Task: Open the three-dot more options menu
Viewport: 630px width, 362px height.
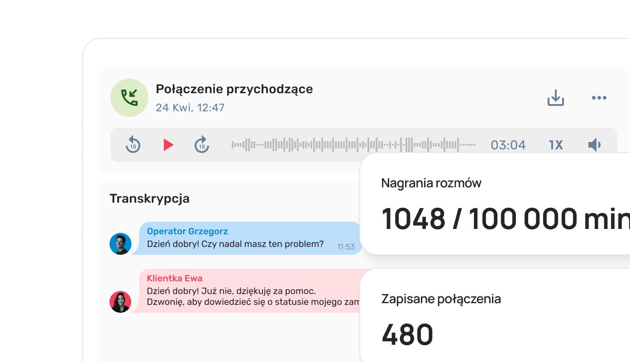Action: tap(599, 98)
